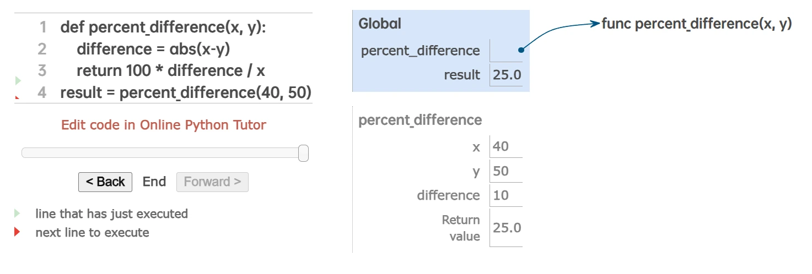Click the Return value 25.0 cell
Viewport: 812px width, 274px height.
coord(507,228)
